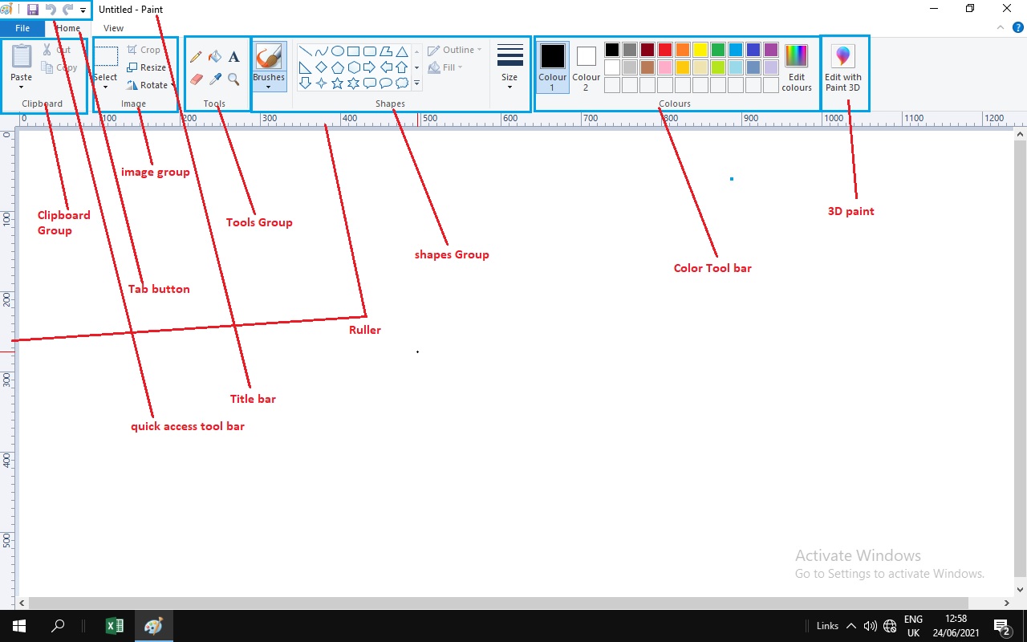Click the Redo arrow in the title bar
The height and width of the screenshot is (642, 1027).
click(68, 10)
